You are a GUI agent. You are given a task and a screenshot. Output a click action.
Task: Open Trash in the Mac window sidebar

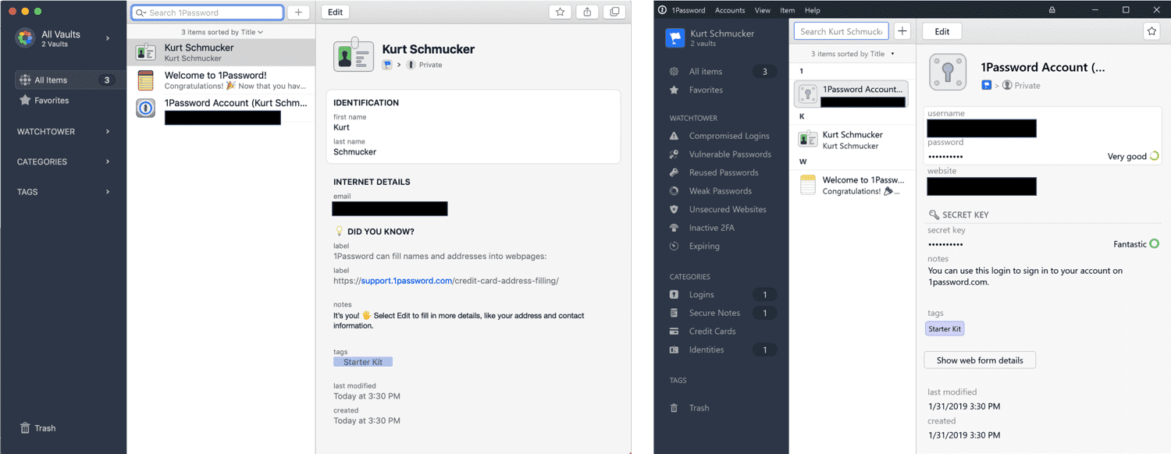(x=37, y=428)
